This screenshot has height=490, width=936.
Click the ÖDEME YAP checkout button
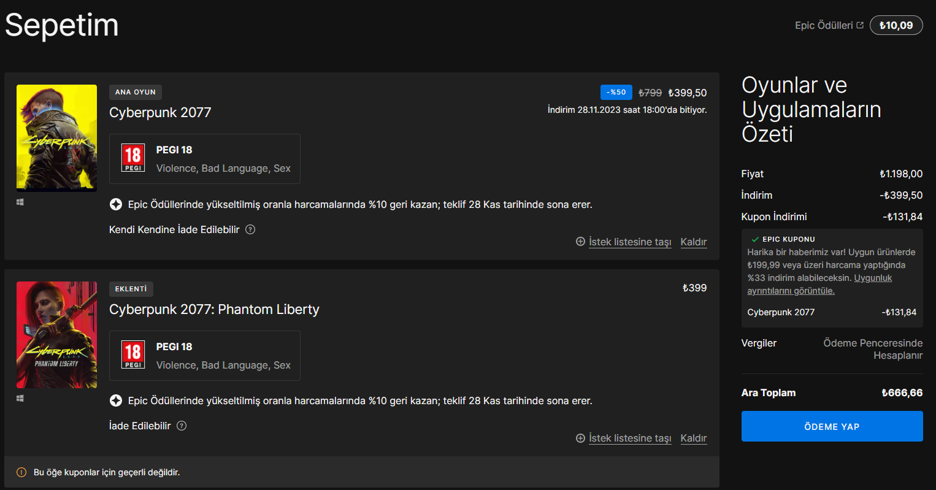coord(832,426)
